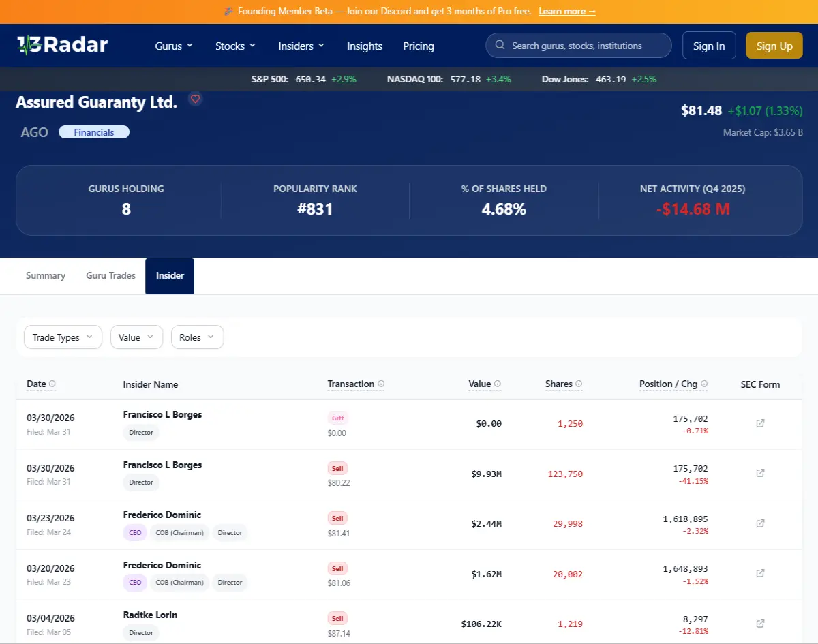Screen dimensions: 818x644
Task: Click the $9.93M value cell
Action: tap(486, 474)
